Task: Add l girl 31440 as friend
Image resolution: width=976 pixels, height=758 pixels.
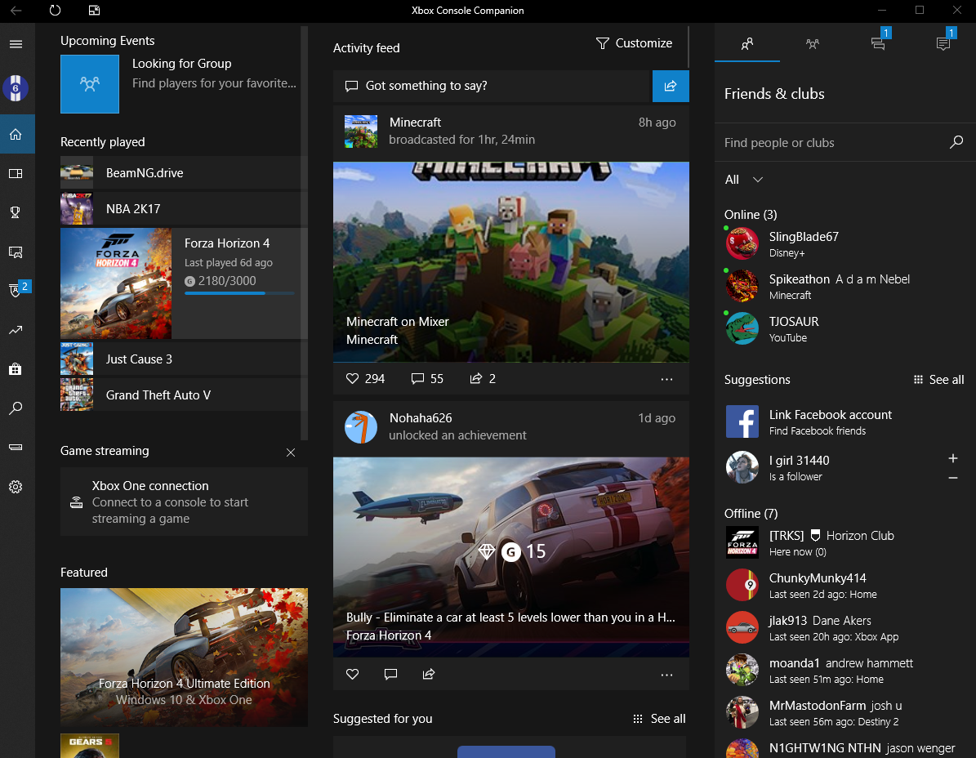Action: 952,459
